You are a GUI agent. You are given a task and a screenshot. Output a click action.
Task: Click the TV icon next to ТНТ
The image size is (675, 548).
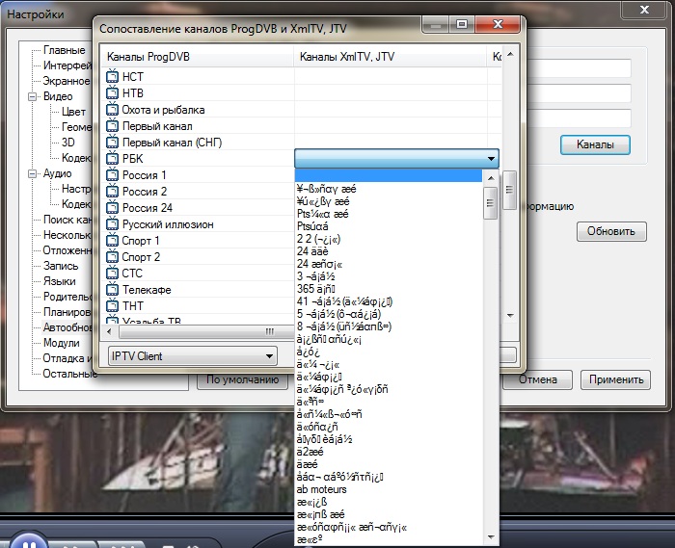(x=112, y=306)
